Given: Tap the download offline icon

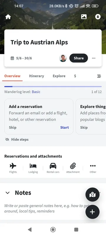Looking at the screenshot, I should [x=98, y=17].
